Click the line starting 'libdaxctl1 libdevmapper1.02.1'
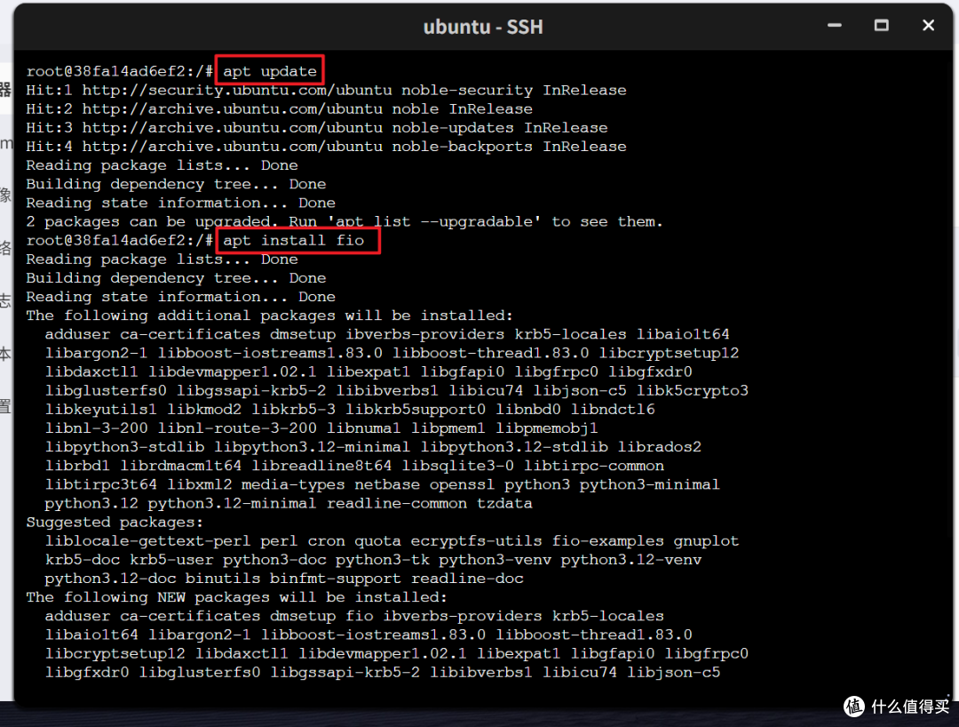This screenshot has width=959, height=727. coord(369,372)
